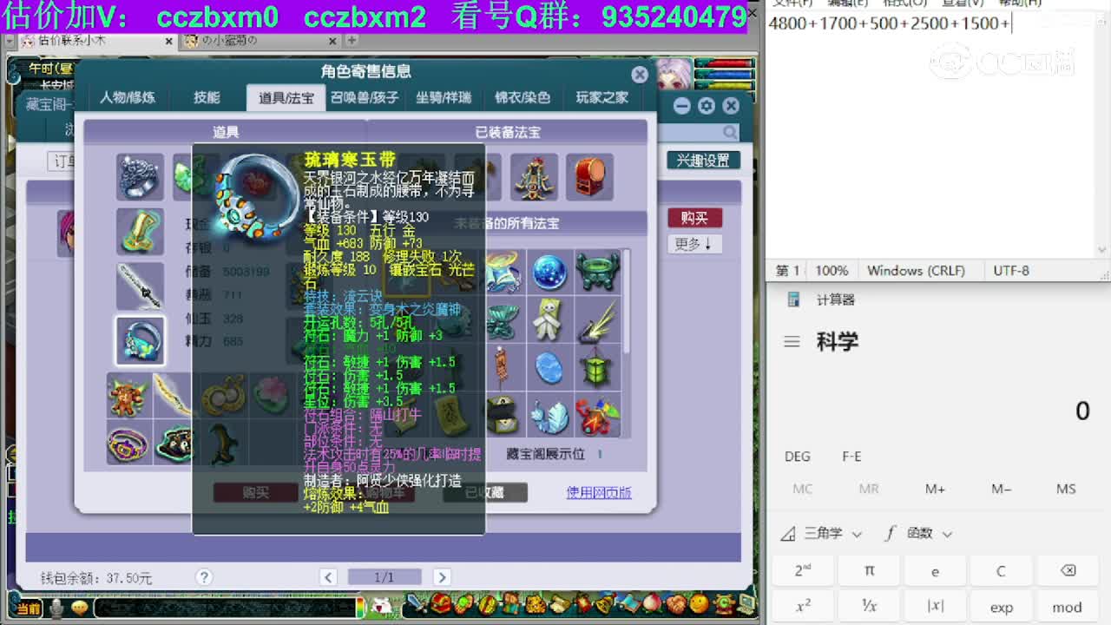1111x625 pixels.
Task: Click the 已收藏 button
Action: click(484, 492)
